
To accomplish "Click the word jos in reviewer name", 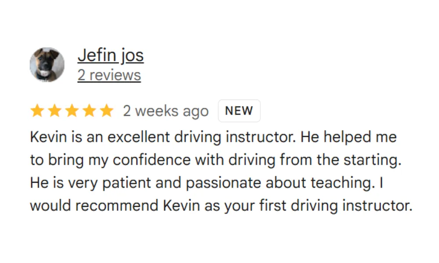I will click(x=133, y=55).
